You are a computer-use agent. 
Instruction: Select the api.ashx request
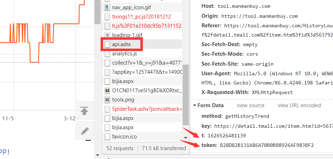121,44
